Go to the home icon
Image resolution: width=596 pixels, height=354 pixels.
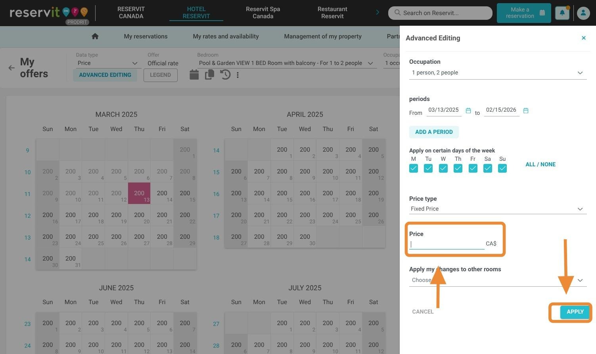(95, 36)
